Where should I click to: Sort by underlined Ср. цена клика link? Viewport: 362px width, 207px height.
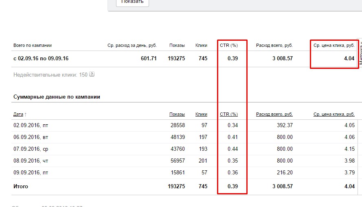[334, 114]
